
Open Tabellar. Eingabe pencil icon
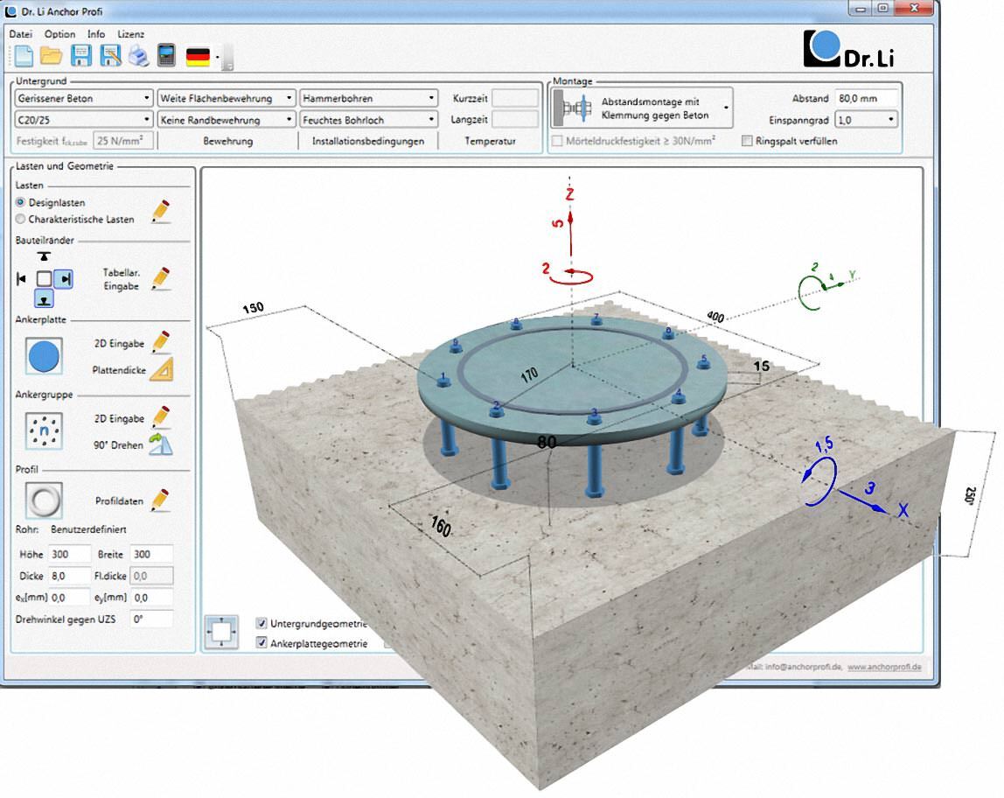click(x=161, y=278)
